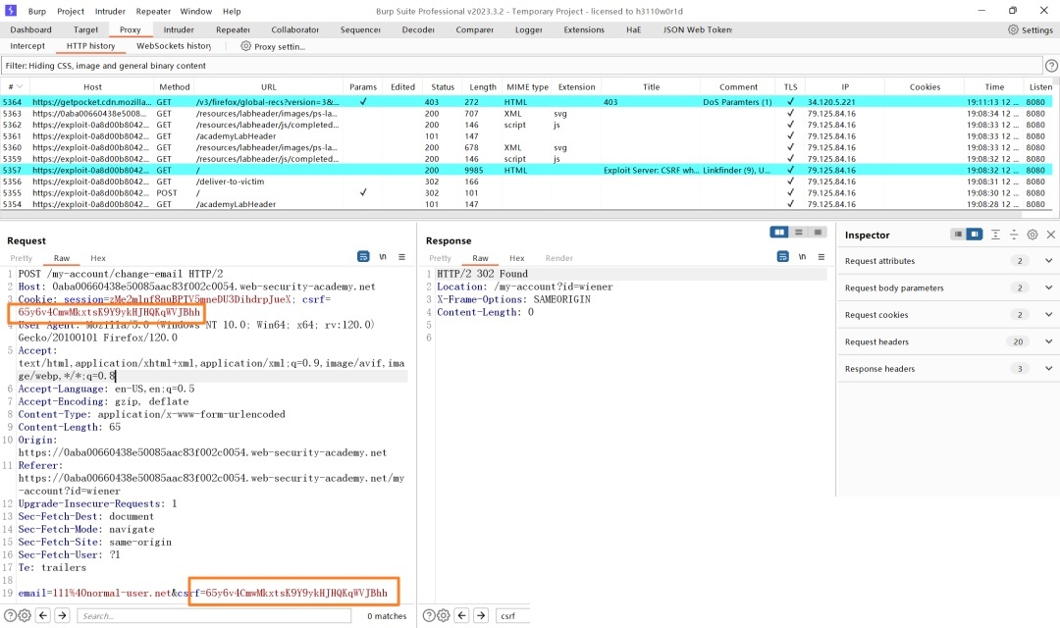This screenshot has height=628, width=1060.
Task: Expand Request headers section
Action: coord(1048,342)
